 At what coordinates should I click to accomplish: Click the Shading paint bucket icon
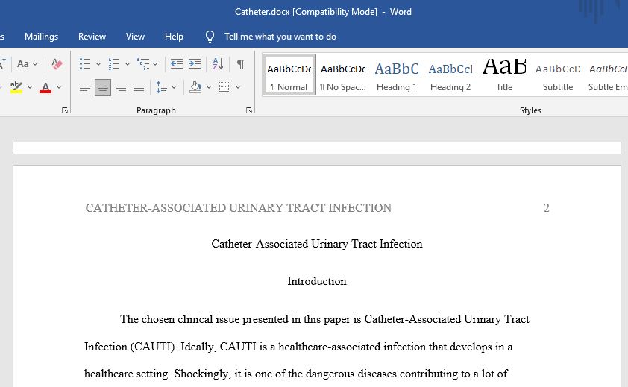tap(195, 87)
